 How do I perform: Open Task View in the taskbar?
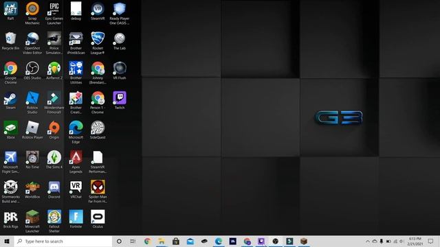point(133,241)
